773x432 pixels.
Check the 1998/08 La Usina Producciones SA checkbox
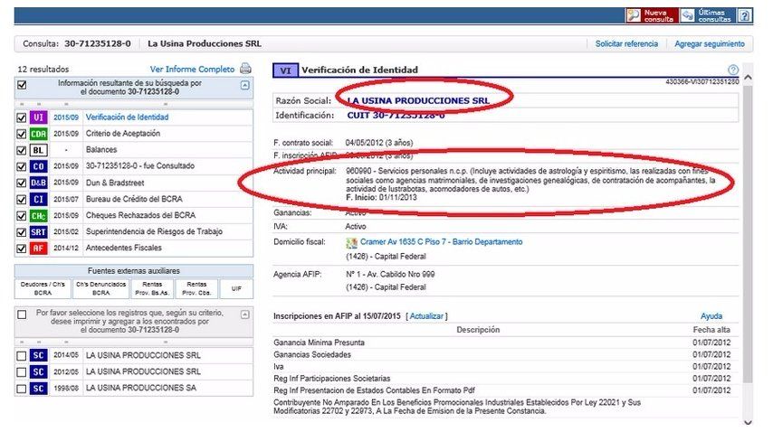point(22,389)
